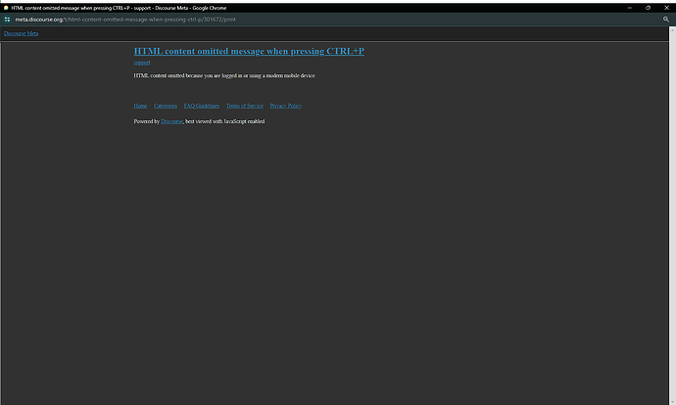Viewport: 676px width, 405px height.
Task: Open the Categories footer link
Action: click(166, 106)
